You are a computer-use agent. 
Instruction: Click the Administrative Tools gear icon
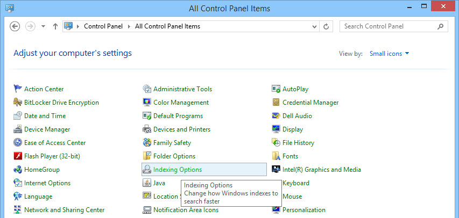tap(147, 89)
